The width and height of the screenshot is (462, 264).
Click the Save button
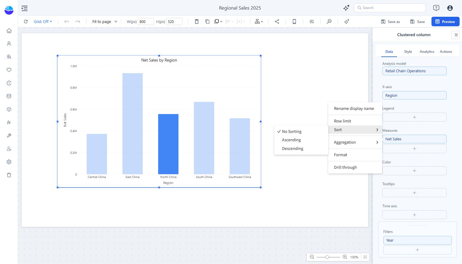point(417,22)
